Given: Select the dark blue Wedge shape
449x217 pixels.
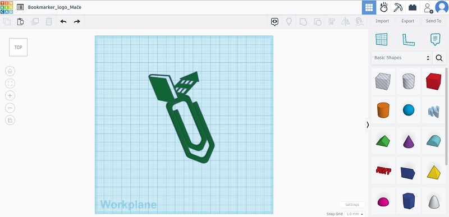Looking at the screenshot, I should pos(409,173).
